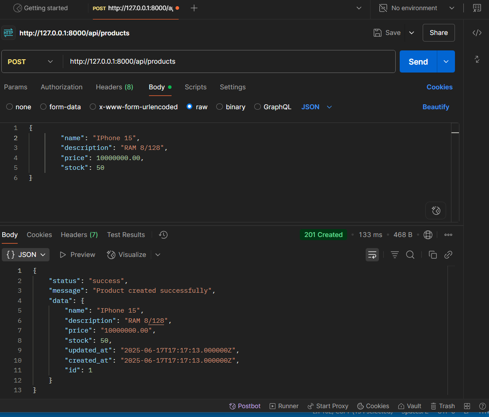Image resolution: width=489 pixels, height=417 pixels.
Task: Toggle line wrapping in the response viewer
Action: pyautogui.click(x=372, y=255)
